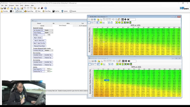Switch to Fuel tab in Engine window
This screenshot has height=107, width=190.
click(83, 23)
